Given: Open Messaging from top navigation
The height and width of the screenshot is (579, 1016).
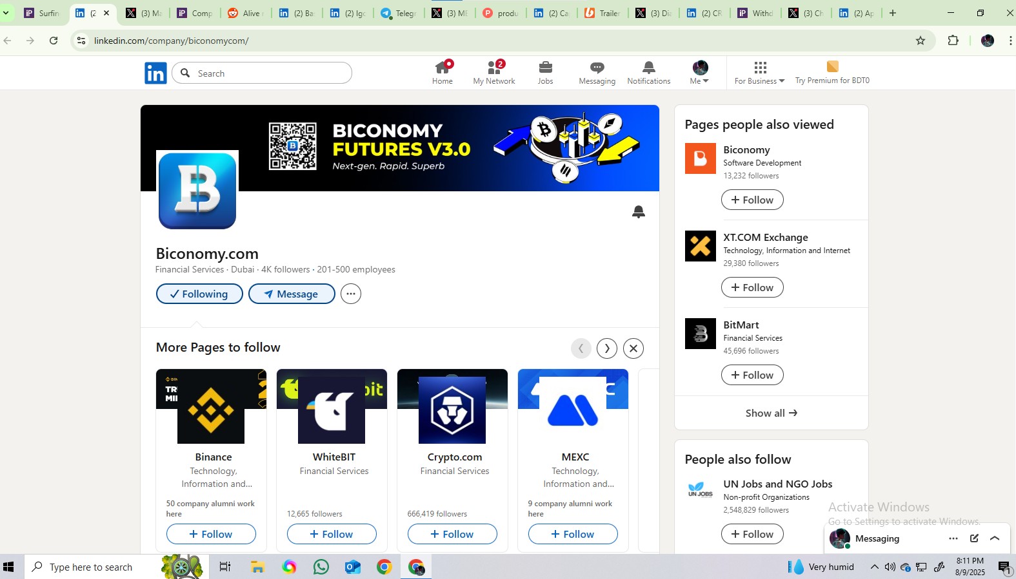Looking at the screenshot, I should (x=597, y=72).
